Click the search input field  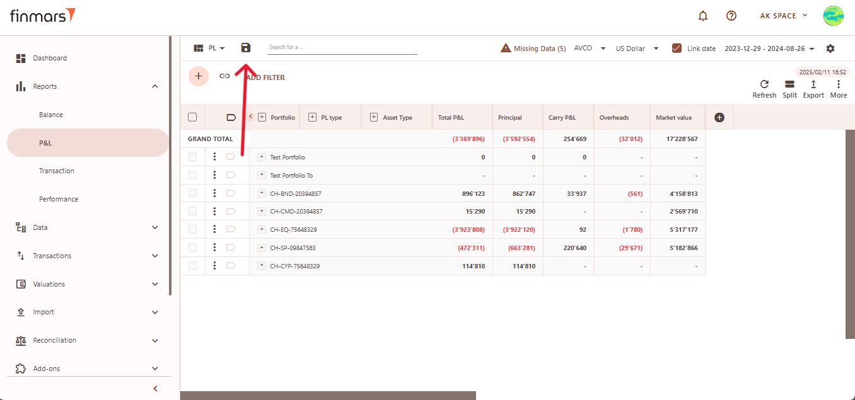tap(342, 48)
